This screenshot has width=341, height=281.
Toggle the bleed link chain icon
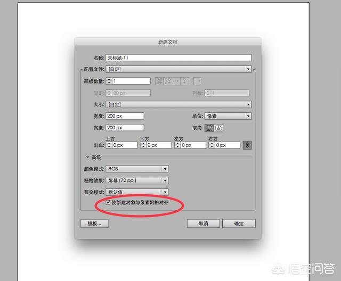click(247, 145)
